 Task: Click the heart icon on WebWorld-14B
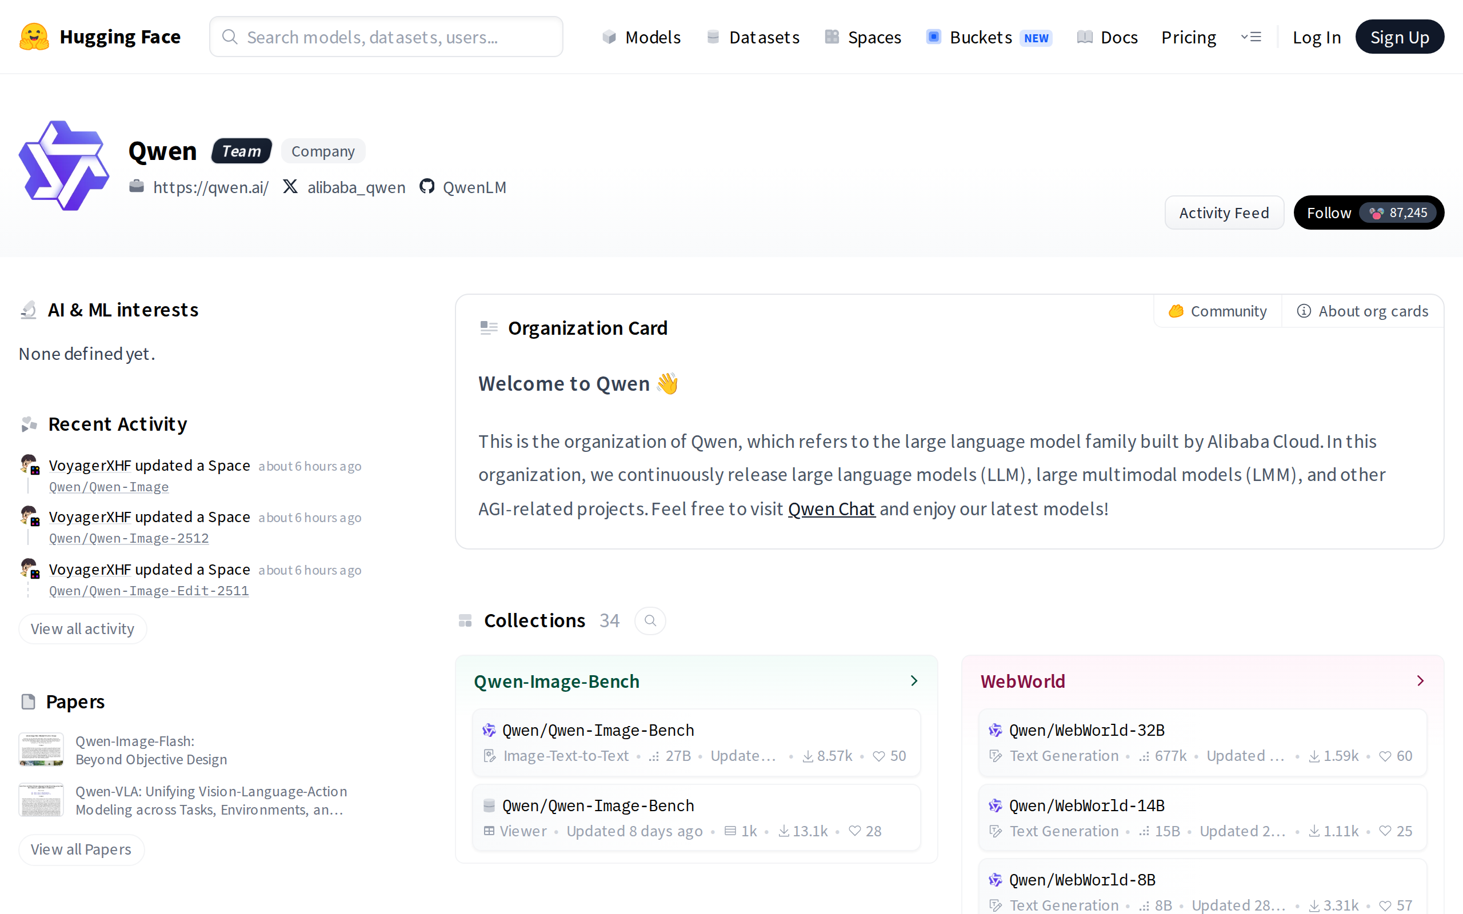coord(1385,831)
